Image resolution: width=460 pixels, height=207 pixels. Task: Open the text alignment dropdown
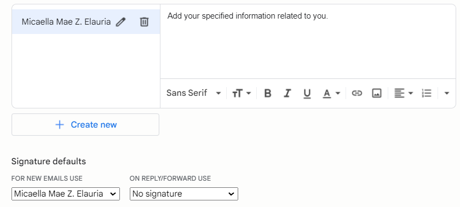[404, 93]
